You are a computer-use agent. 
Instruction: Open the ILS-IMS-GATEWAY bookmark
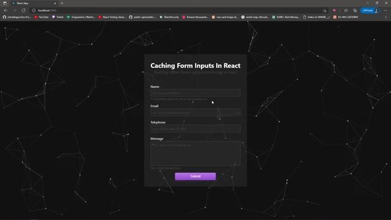[346, 17]
